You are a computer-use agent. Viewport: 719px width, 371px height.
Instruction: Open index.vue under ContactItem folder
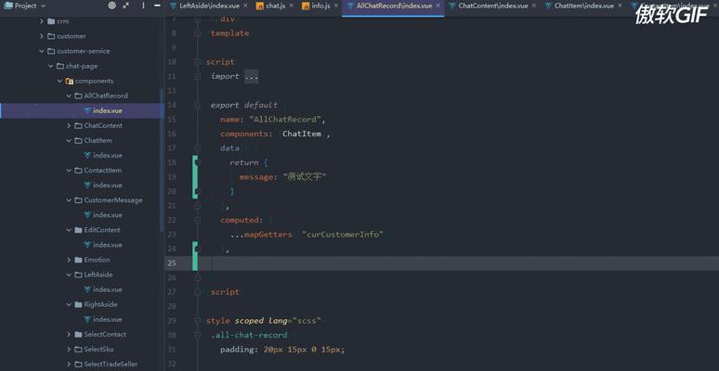(108, 185)
